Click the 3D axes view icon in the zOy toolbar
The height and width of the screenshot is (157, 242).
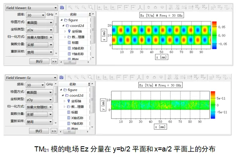point(139,77)
